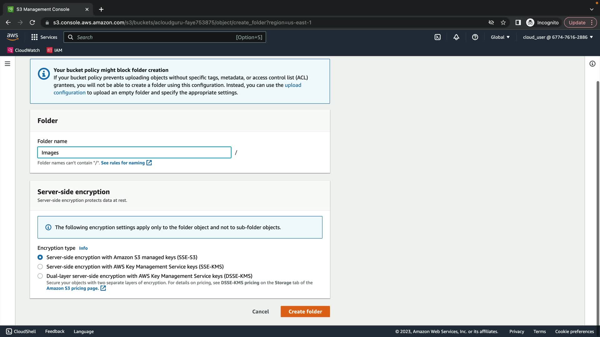
Task: Open the CloudWatch shortcut
Action: (x=24, y=50)
